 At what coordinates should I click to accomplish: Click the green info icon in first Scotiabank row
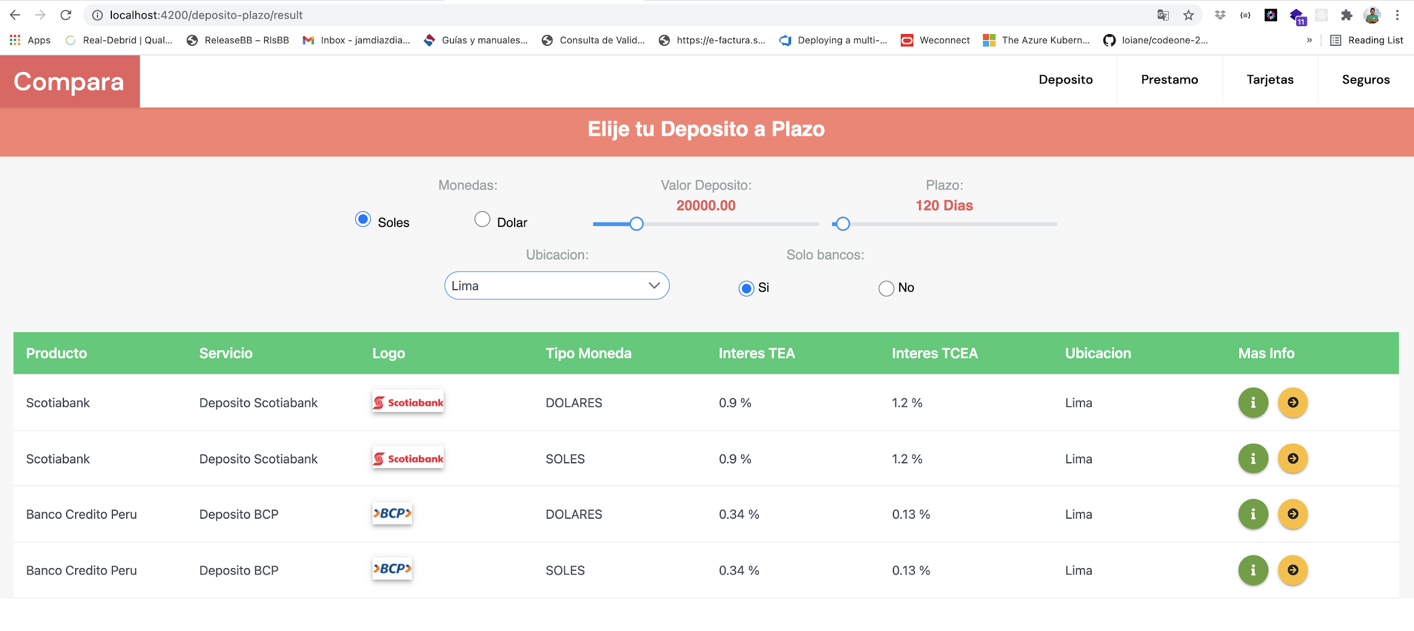pos(1253,402)
